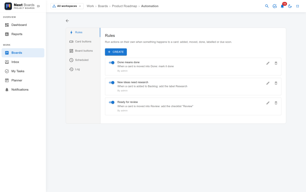This screenshot has width=306, height=192.
Task: Click the Rules heading
Action: (x=110, y=35)
